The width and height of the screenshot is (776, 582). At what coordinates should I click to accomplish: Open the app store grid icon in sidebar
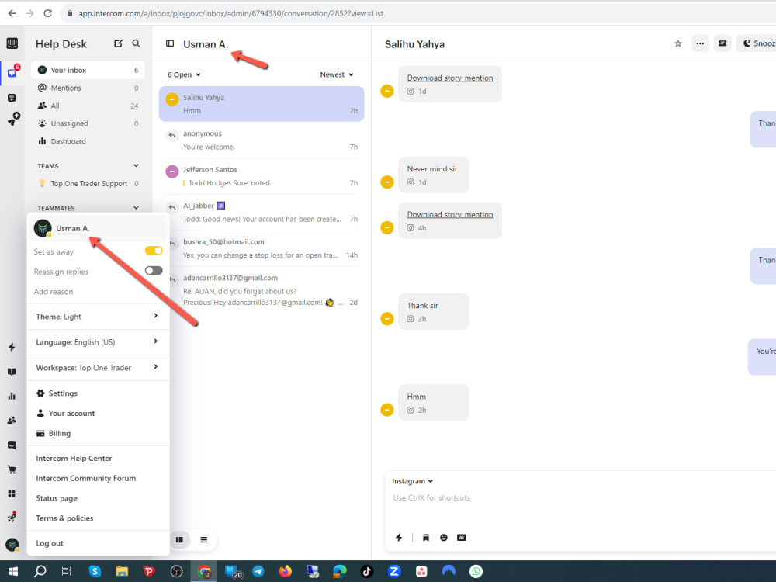12,494
